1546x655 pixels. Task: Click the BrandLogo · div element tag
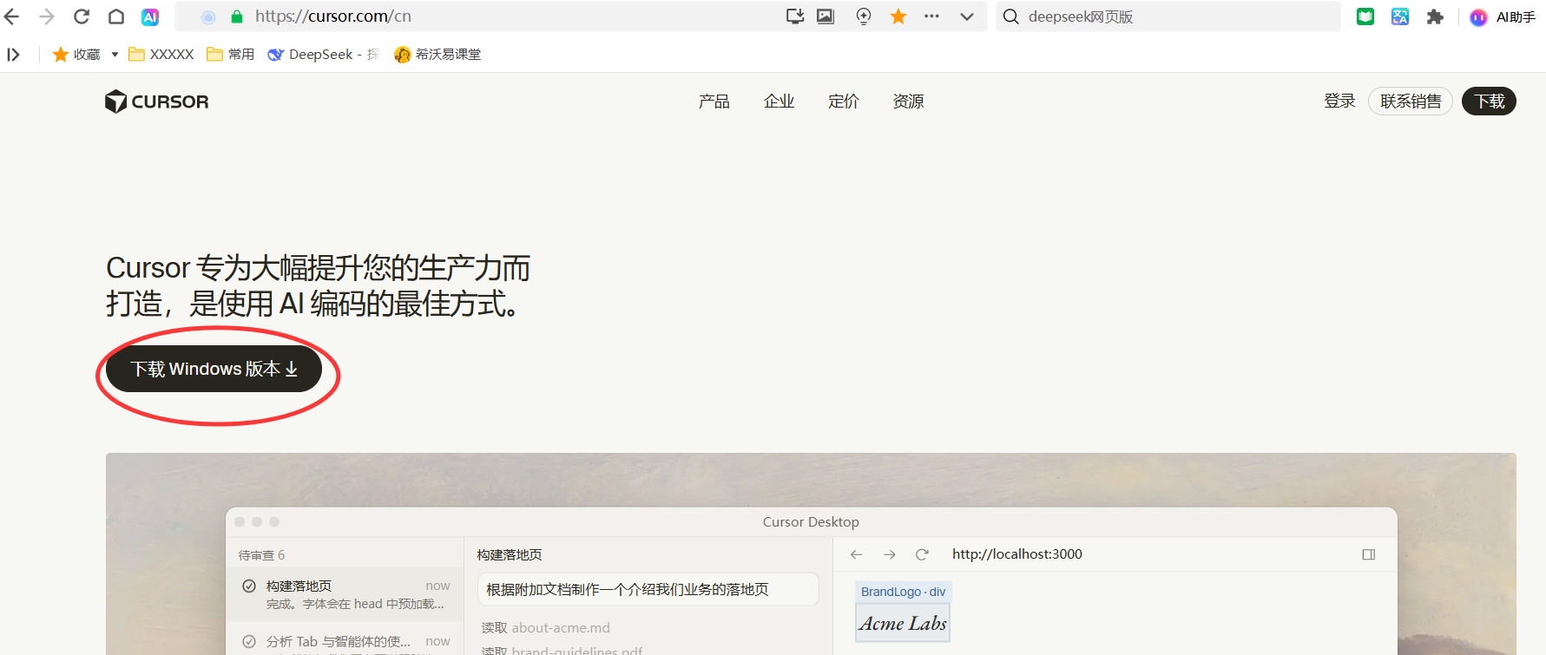[x=903, y=592]
